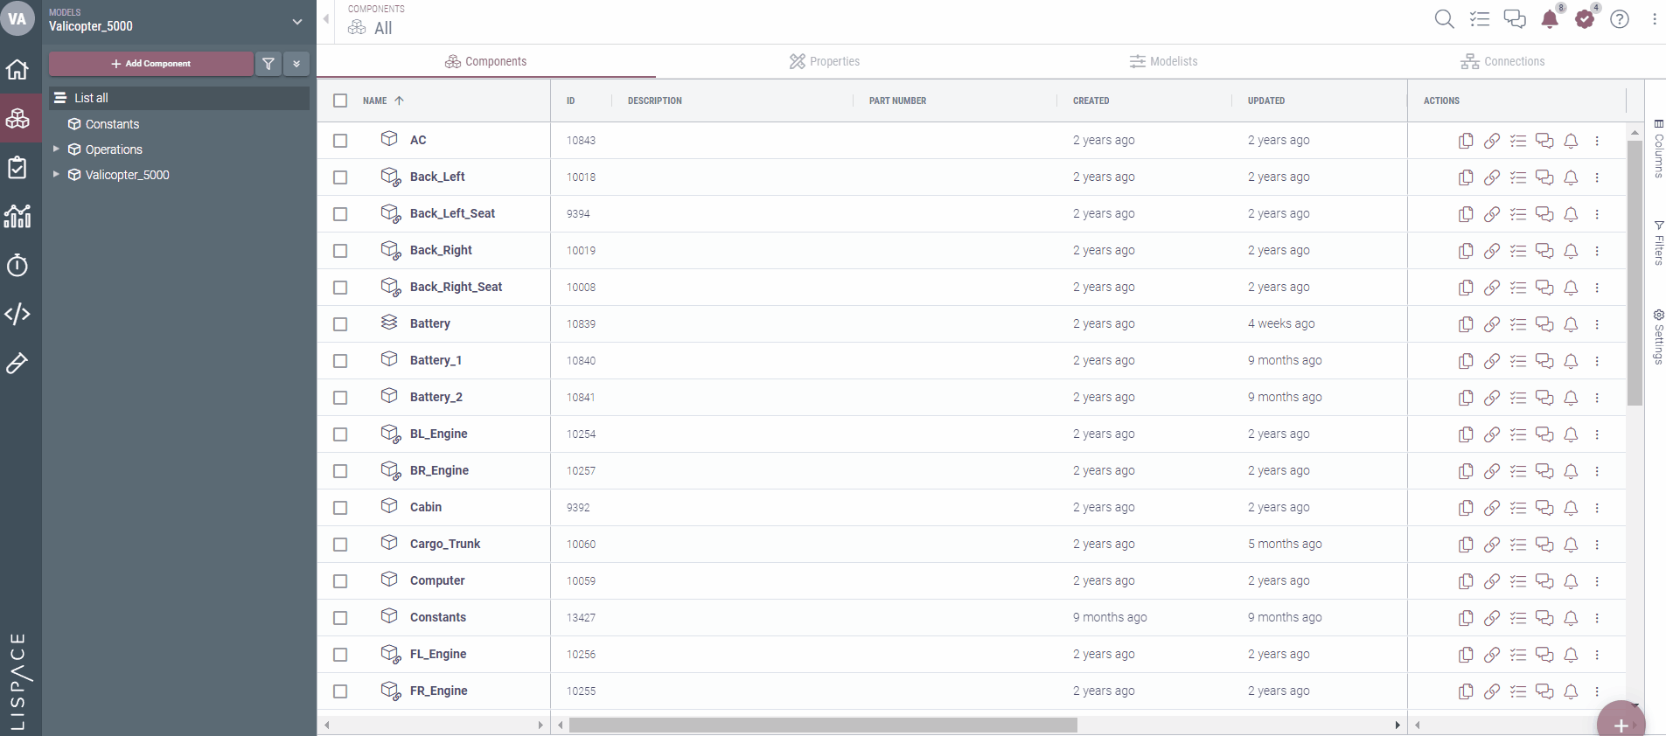Click the scroll-right arrow under the name column
Image resolution: width=1666 pixels, height=736 pixels.
540,725
